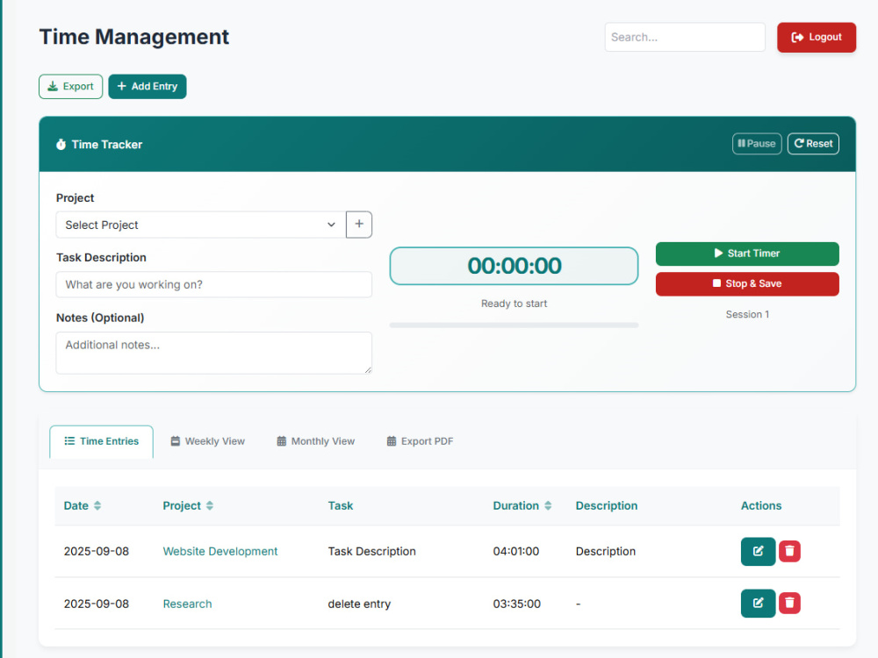Click the Task column header
The width and height of the screenshot is (878, 658).
click(341, 506)
